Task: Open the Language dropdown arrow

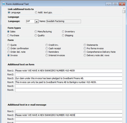Action: (37, 21)
